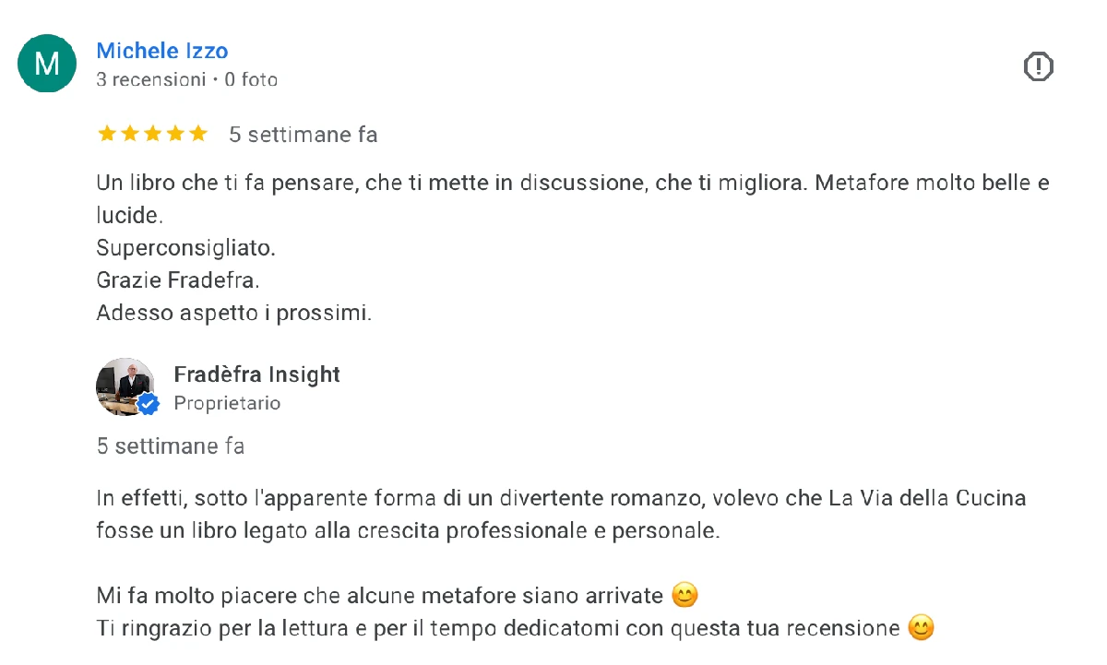
Task: Click '5 settimane fa' above the owner reply
Action: tap(170, 445)
